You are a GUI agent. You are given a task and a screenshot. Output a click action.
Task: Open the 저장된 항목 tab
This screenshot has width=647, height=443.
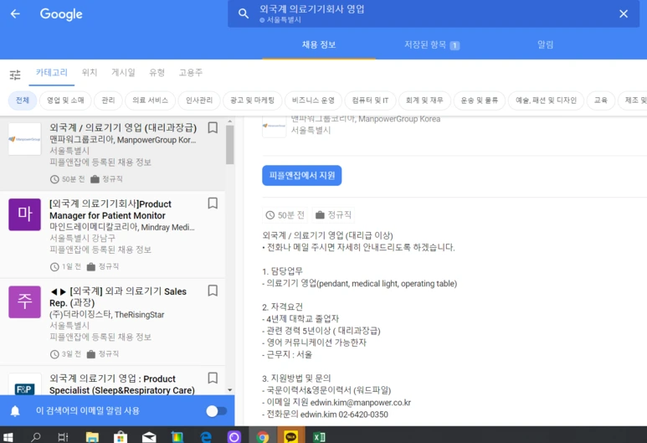pyautogui.click(x=432, y=44)
